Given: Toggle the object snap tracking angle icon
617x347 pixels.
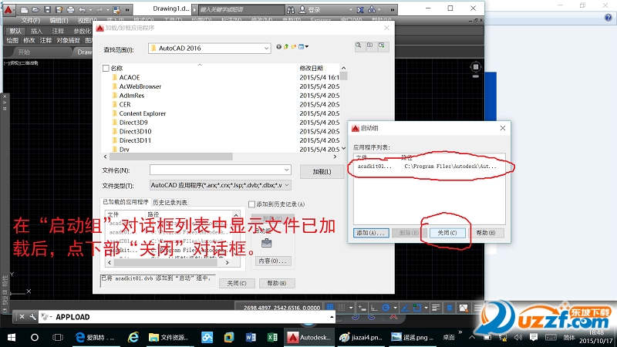Looking at the screenshot, I should pyautogui.click(x=405, y=308).
